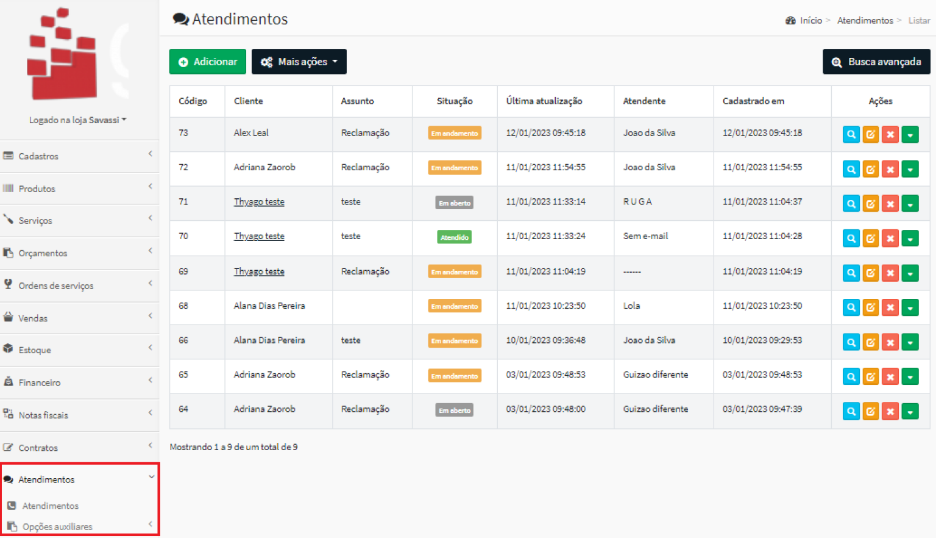Image resolution: width=936 pixels, height=538 pixels.
Task: Click the magnifier view icon for row 73
Action: pyautogui.click(x=851, y=134)
